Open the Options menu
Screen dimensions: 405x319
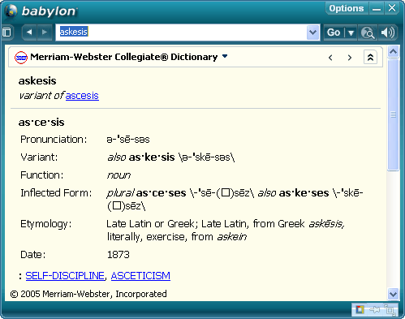346,8
